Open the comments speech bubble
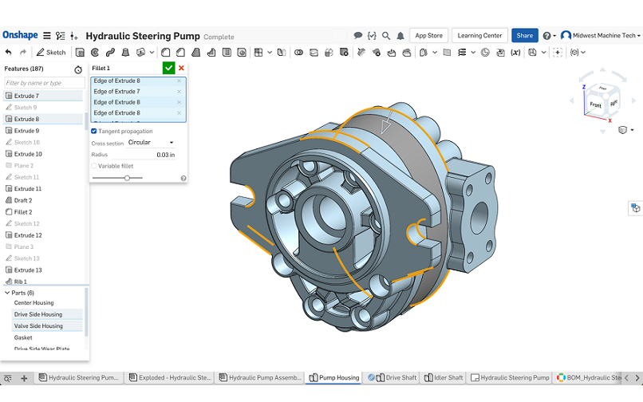 [358, 36]
